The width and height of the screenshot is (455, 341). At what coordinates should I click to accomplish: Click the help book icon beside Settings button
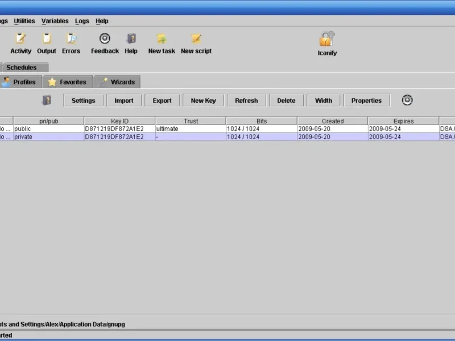[x=47, y=100]
